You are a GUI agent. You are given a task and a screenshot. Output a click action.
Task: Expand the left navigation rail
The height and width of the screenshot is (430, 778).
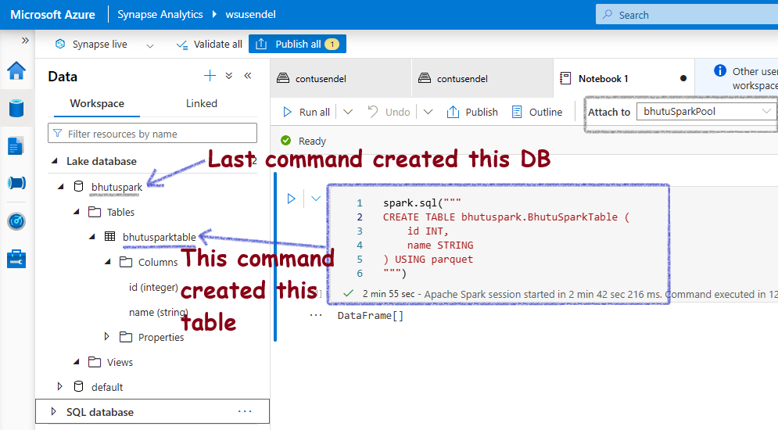pyautogui.click(x=25, y=40)
